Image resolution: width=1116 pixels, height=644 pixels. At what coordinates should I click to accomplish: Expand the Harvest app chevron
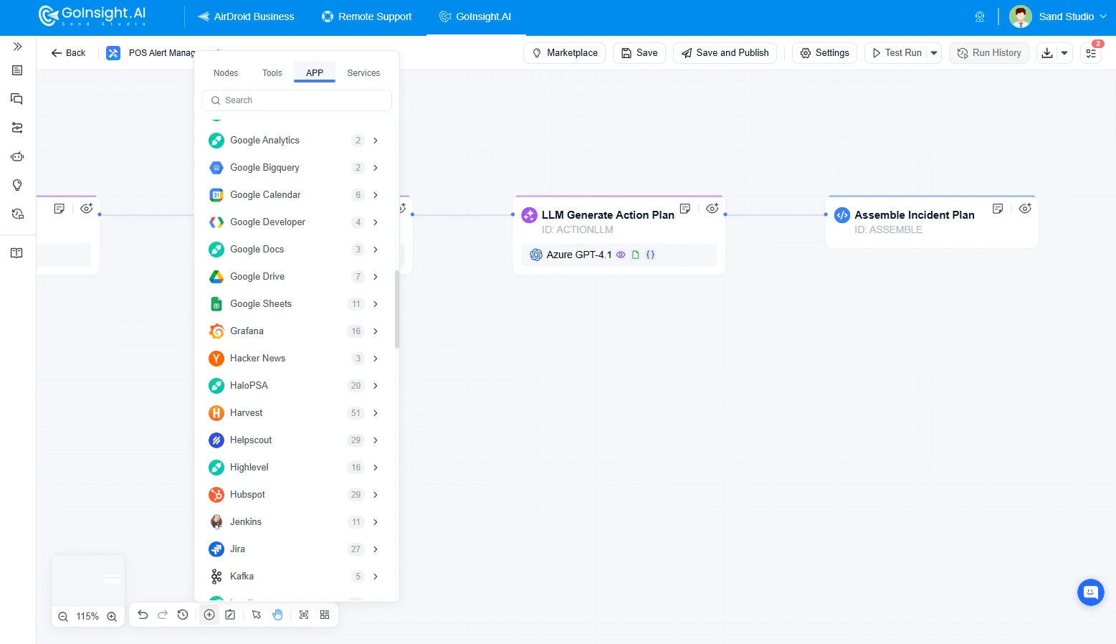[x=376, y=413]
